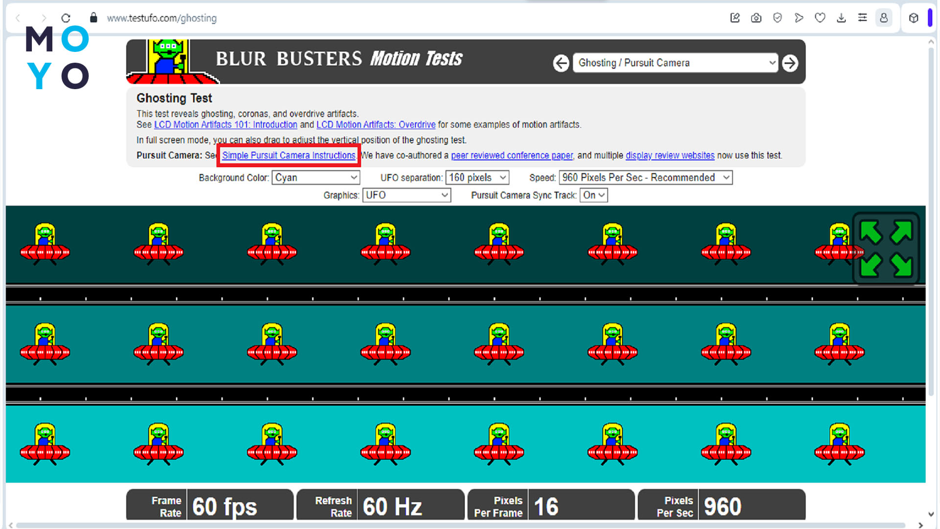
Task: Click the page reload icon
Action: (x=65, y=18)
